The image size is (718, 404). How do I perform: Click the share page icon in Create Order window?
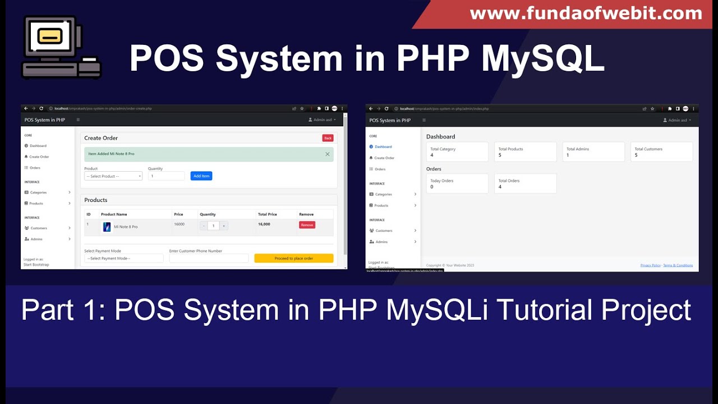294,108
